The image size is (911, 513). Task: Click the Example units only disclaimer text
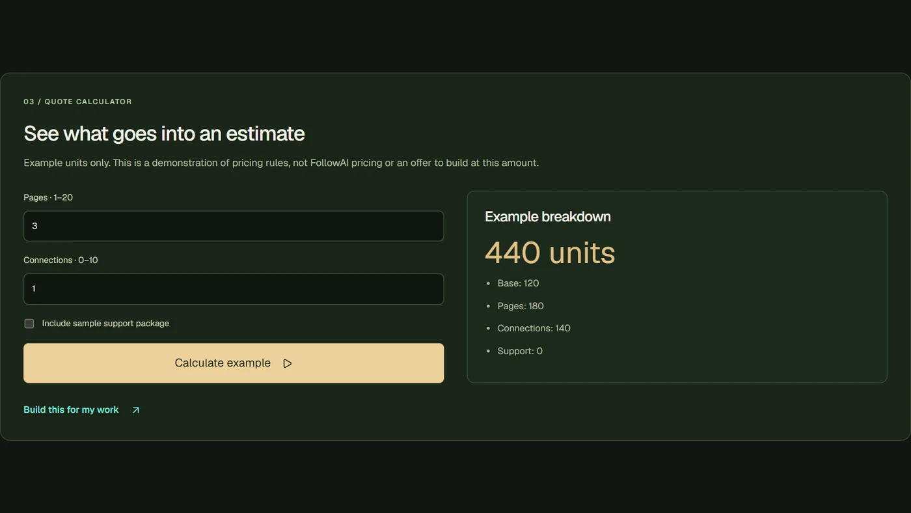(x=281, y=163)
